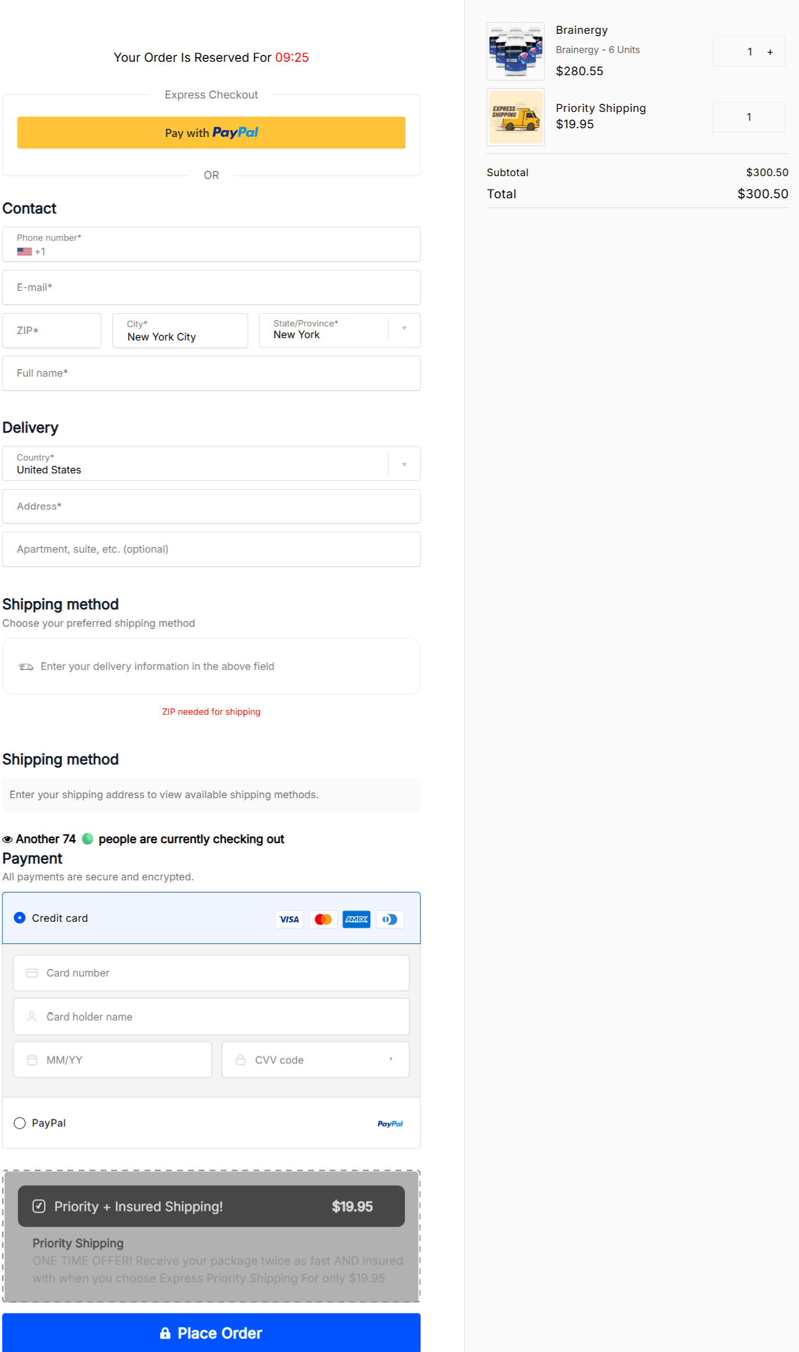Image resolution: width=799 pixels, height=1352 pixels.
Task: Click the State/Province dropdown arrow
Action: coord(404,328)
